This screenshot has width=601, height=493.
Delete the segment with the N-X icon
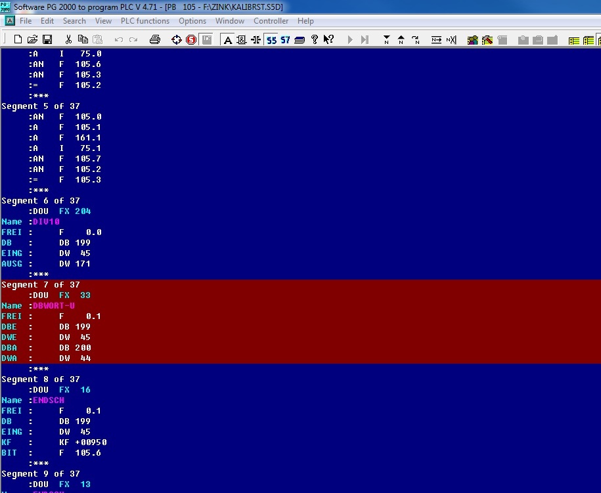(451, 39)
